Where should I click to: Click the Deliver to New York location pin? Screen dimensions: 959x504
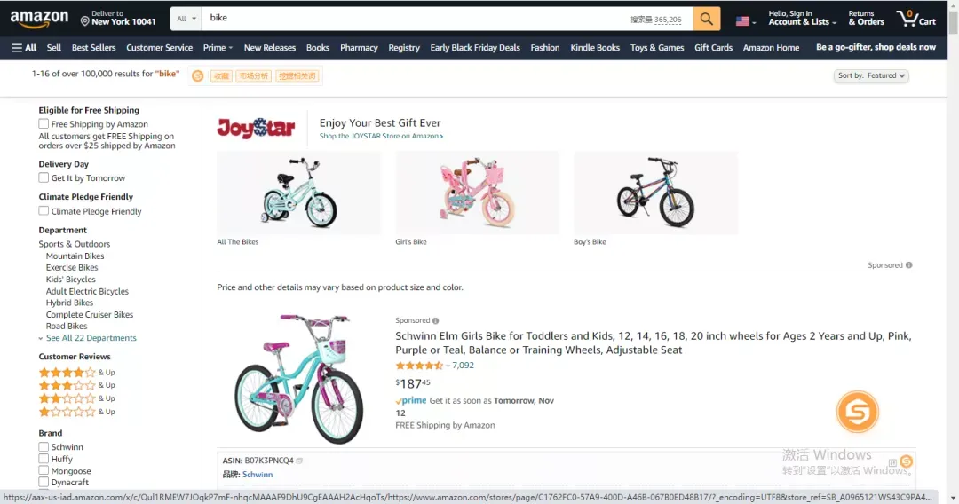[x=85, y=21]
